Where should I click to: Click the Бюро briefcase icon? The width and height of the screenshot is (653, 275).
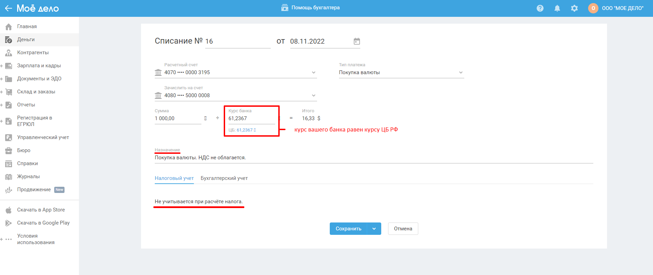click(9, 150)
